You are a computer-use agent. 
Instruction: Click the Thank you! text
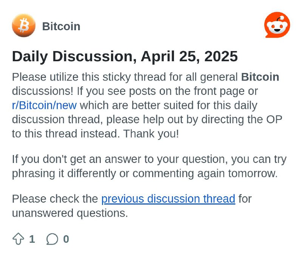(x=151, y=133)
